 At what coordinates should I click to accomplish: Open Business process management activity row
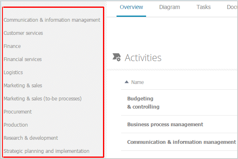pyautogui.click(x=165, y=124)
